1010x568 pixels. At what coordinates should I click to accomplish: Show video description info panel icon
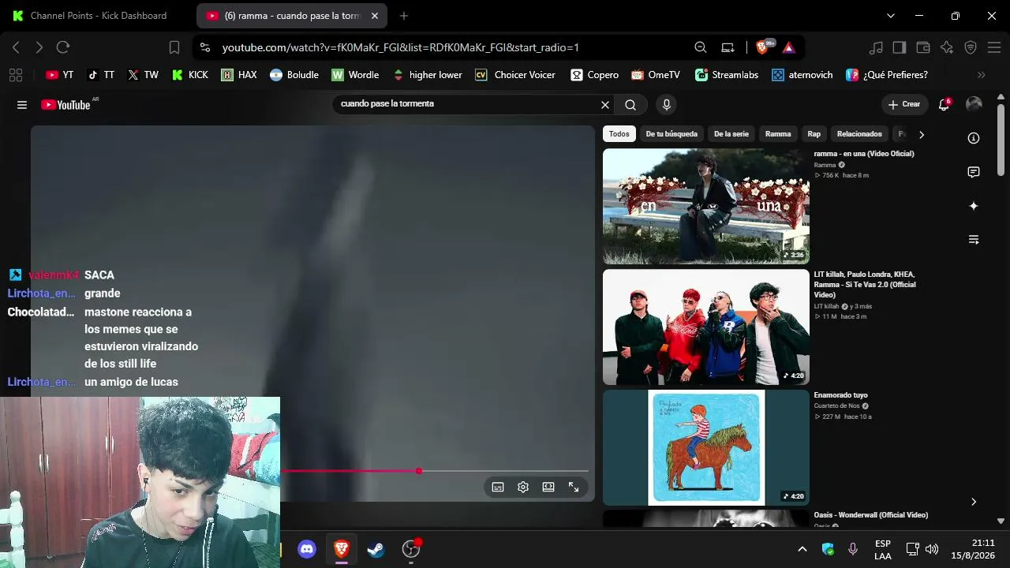pyautogui.click(x=974, y=138)
